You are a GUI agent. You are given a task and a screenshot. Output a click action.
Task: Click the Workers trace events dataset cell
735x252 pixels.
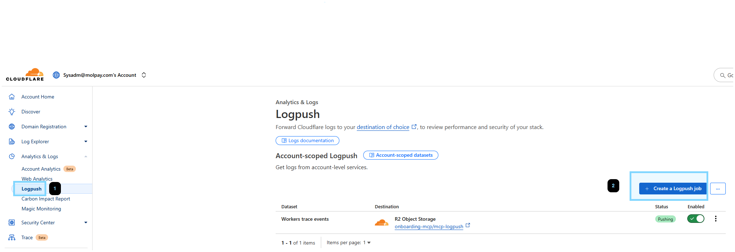[305, 219]
